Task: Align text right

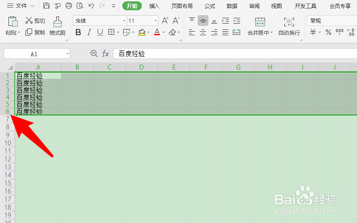Action: pos(214,33)
